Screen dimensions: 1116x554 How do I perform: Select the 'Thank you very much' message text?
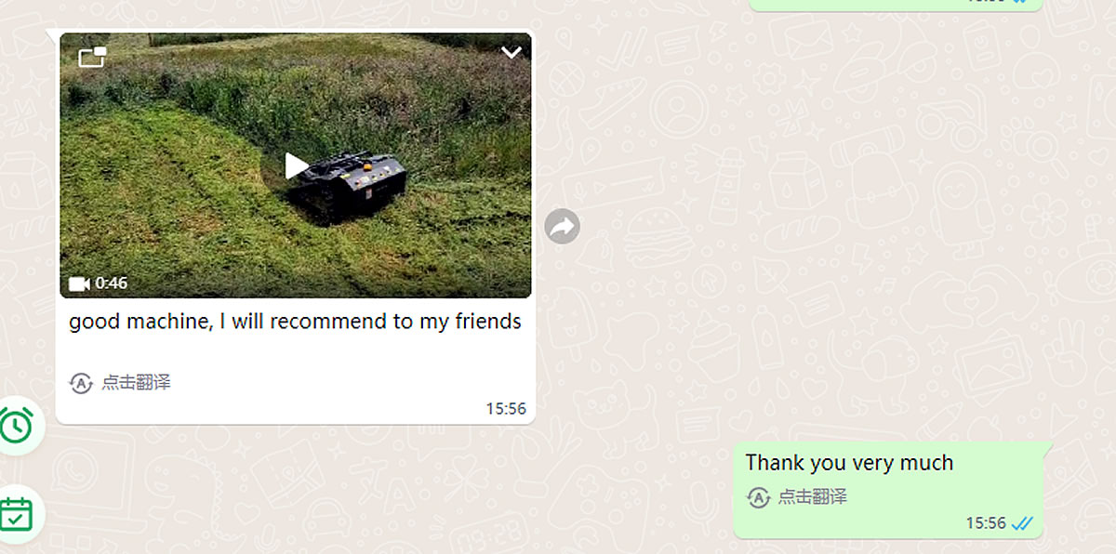[849, 463]
